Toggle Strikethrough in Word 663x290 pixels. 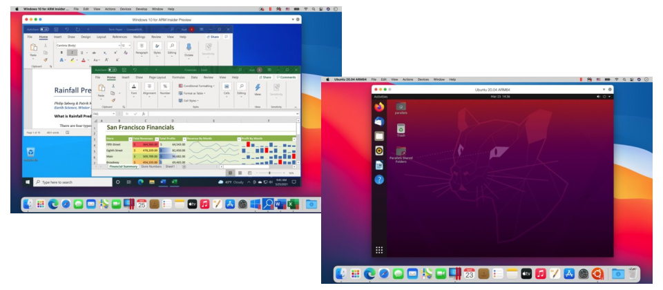point(93,53)
